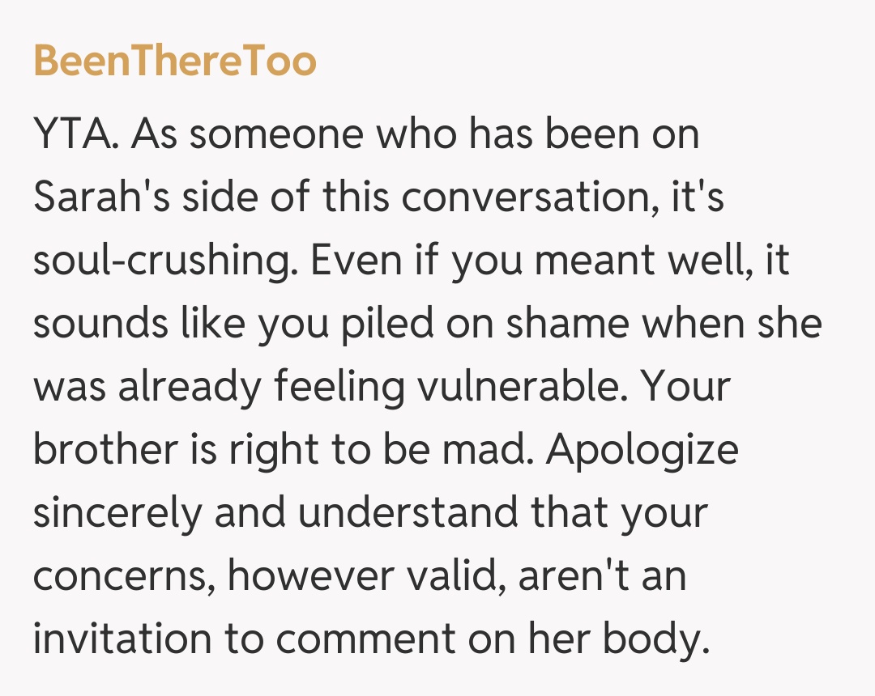Click the word "Apologize" in the comment
The height and width of the screenshot is (696, 875).
(x=642, y=451)
